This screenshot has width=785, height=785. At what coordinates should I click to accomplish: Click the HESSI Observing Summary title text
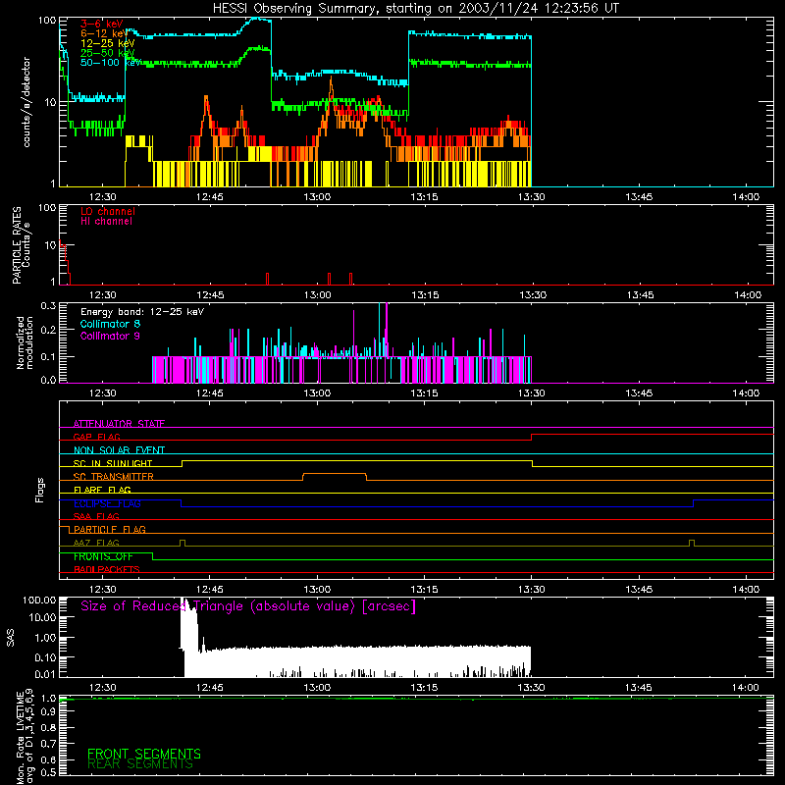click(415, 9)
